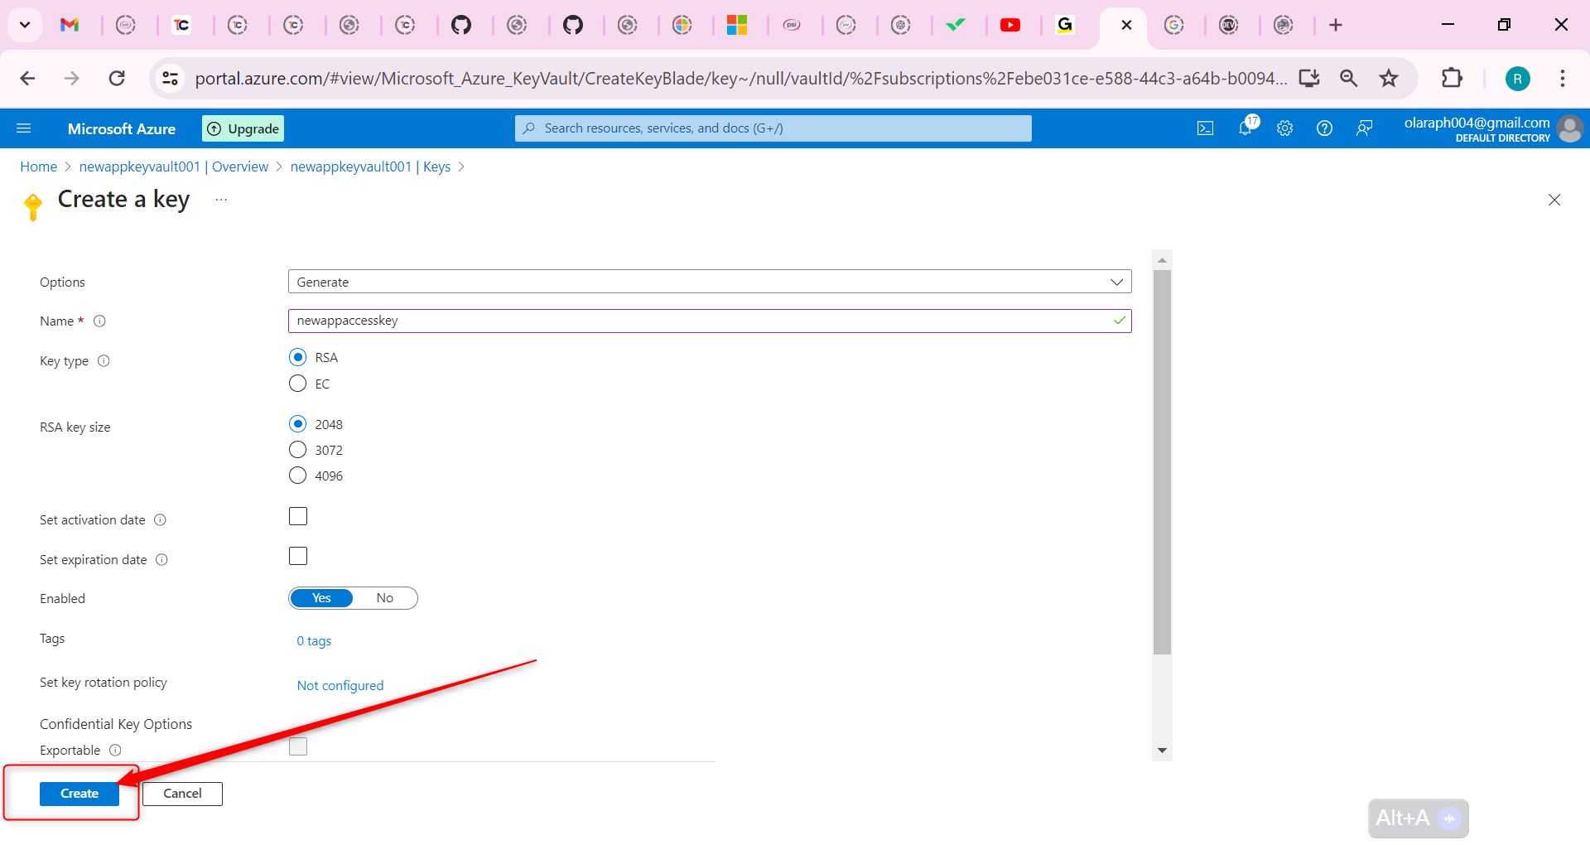Open the notifications bell

click(1245, 128)
